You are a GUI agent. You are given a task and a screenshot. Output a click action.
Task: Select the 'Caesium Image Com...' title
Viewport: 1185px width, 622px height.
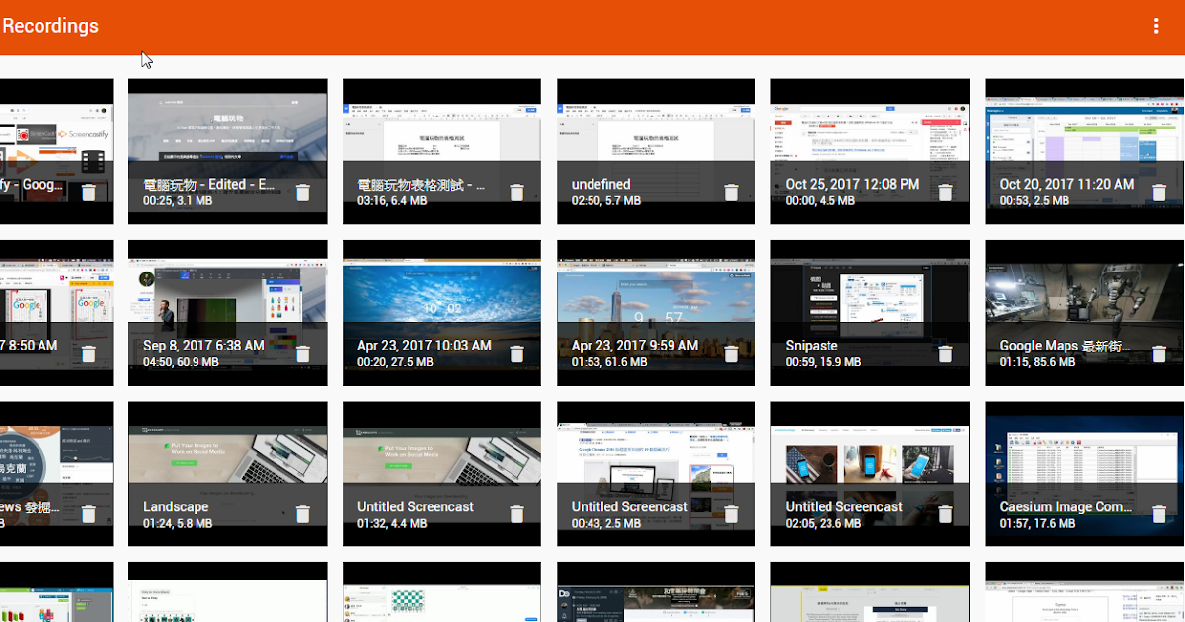pyautogui.click(x=1066, y=506)
